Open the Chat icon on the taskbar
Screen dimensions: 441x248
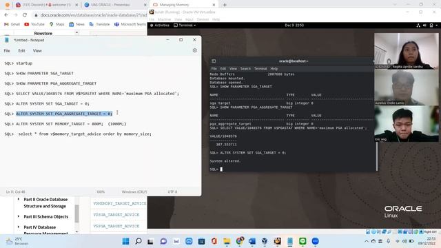163,241
